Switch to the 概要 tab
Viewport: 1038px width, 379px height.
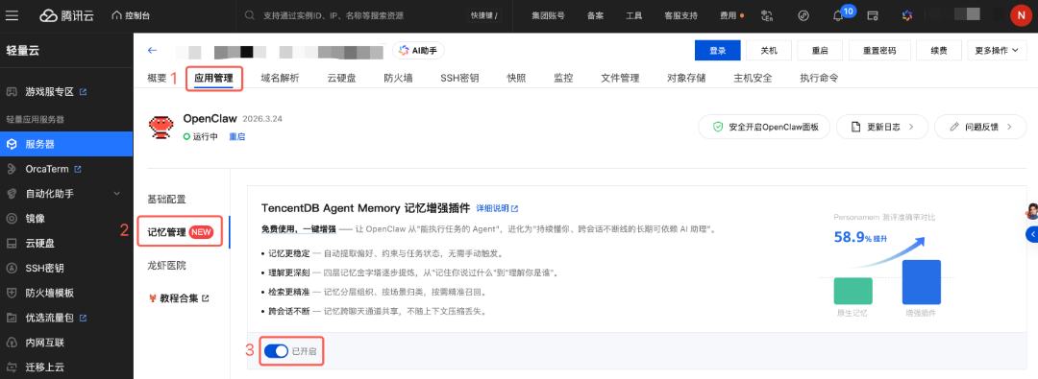pyautogui.click(x=157, y=78)
